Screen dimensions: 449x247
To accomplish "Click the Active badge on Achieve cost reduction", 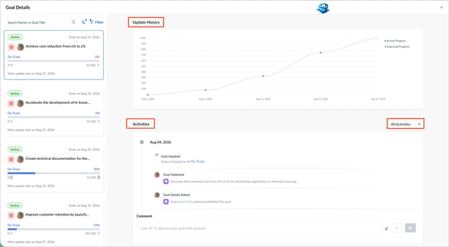I will click(x=15, y=37).
